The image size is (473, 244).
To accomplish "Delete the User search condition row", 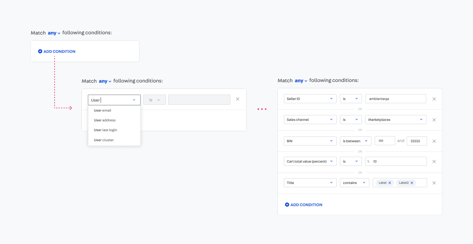I will (238, 99).
